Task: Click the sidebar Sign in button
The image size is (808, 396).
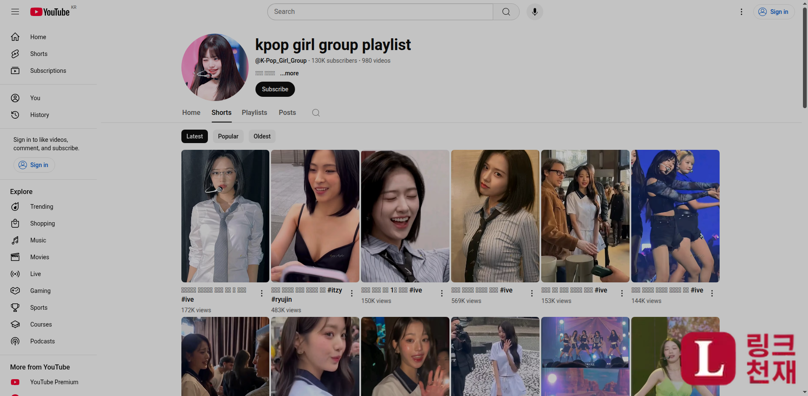Action: tap(34, 165)
